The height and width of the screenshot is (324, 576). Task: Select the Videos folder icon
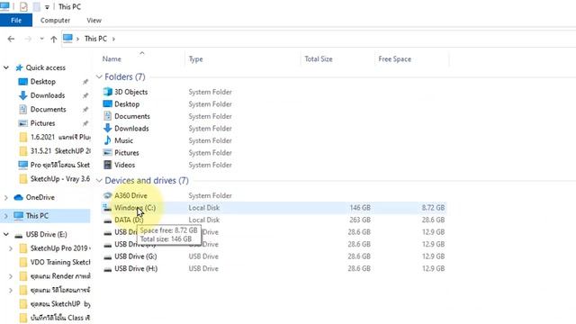pyautogui.click(x=108, y=165)
